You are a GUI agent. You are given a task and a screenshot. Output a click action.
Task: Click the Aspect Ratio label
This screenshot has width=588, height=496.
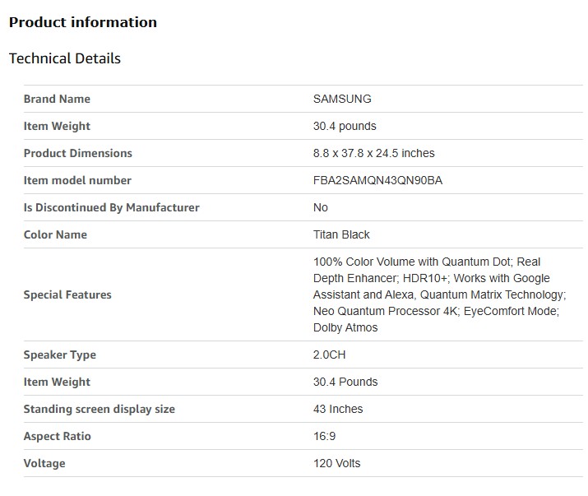coord(57,436)
